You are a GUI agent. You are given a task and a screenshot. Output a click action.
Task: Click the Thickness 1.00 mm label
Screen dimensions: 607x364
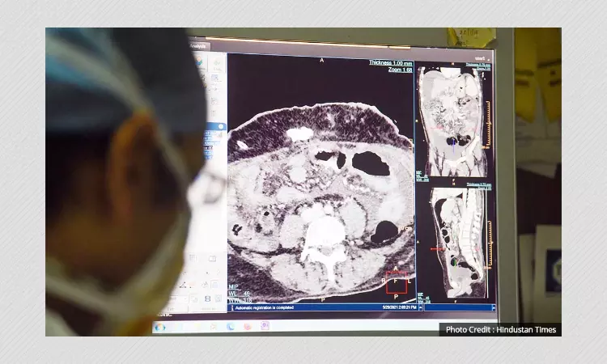click(x=390, y=62)
